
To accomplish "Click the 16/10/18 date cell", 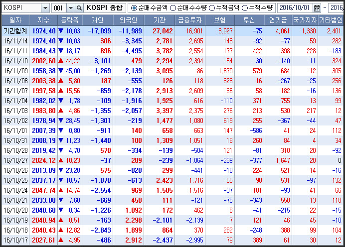I will tap(15, 230).
